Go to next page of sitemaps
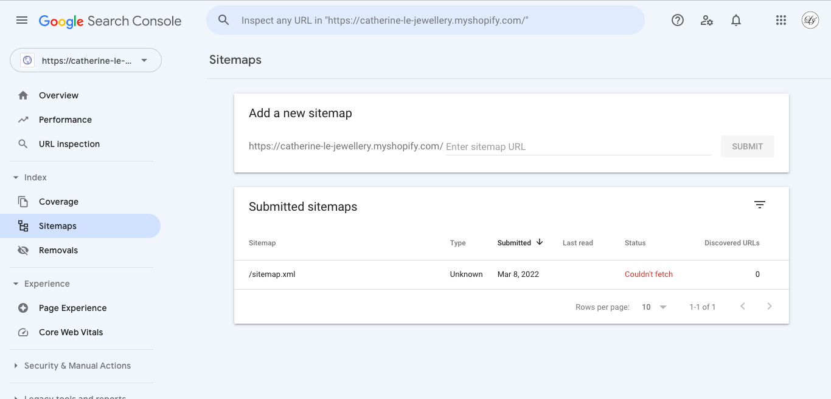Viewport: 831px width, 399px height. pyautogui.click(x=769, y=307)
